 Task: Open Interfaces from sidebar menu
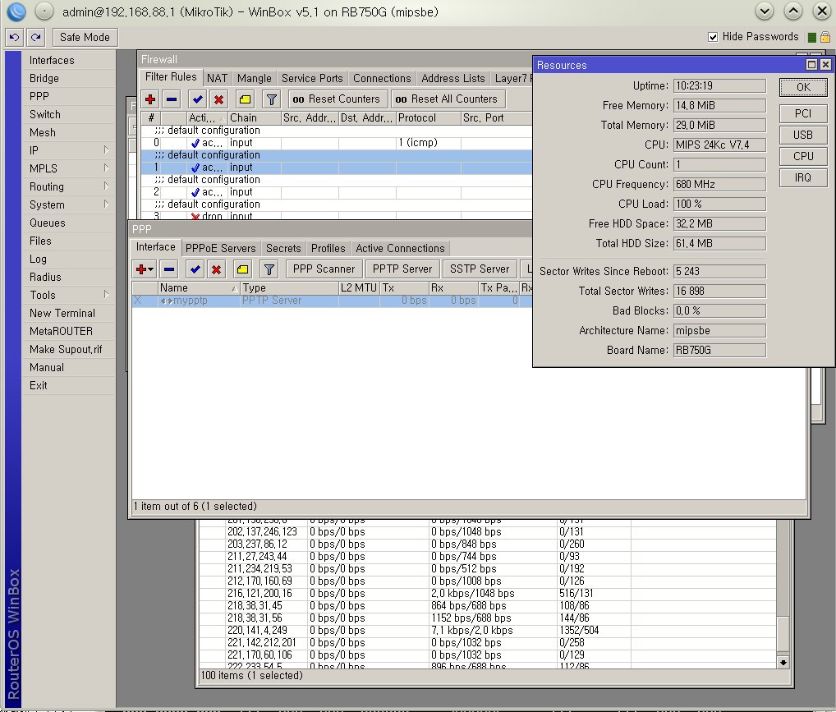pos(68,60)
